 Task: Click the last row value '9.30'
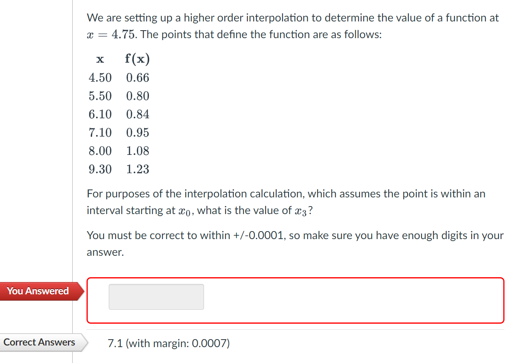click(x=100, y=169)
